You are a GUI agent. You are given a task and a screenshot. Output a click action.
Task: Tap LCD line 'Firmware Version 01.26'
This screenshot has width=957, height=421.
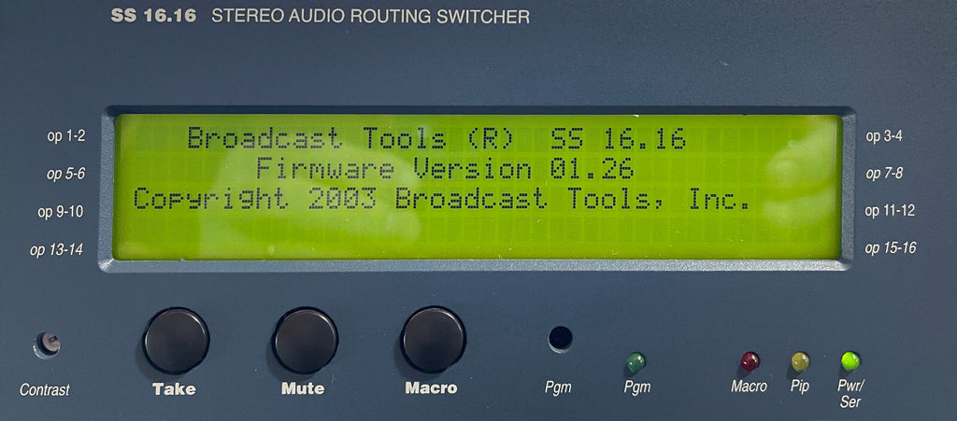click(444, 167)
